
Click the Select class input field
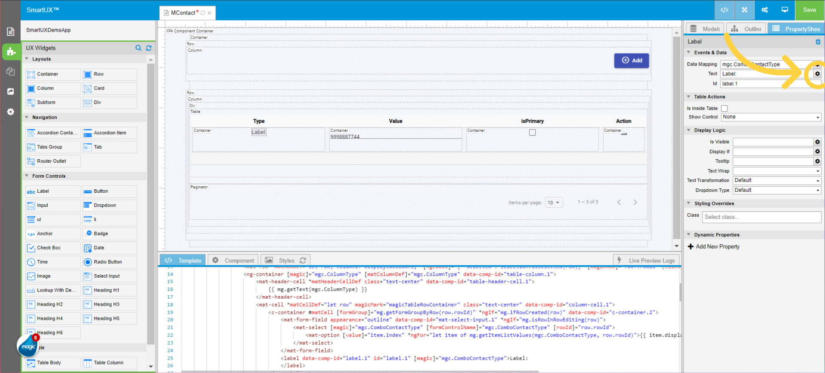pyautogui.click(x=761, y=217)
